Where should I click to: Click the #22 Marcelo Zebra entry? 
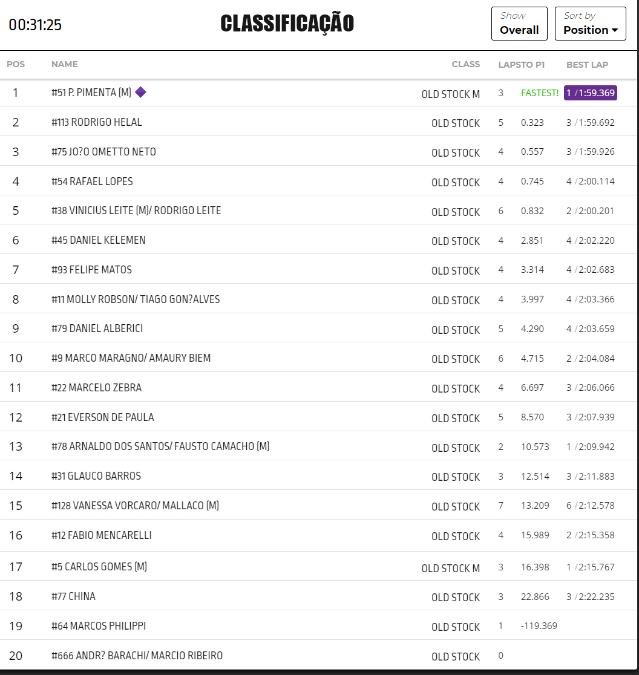[x=97, y=388]
